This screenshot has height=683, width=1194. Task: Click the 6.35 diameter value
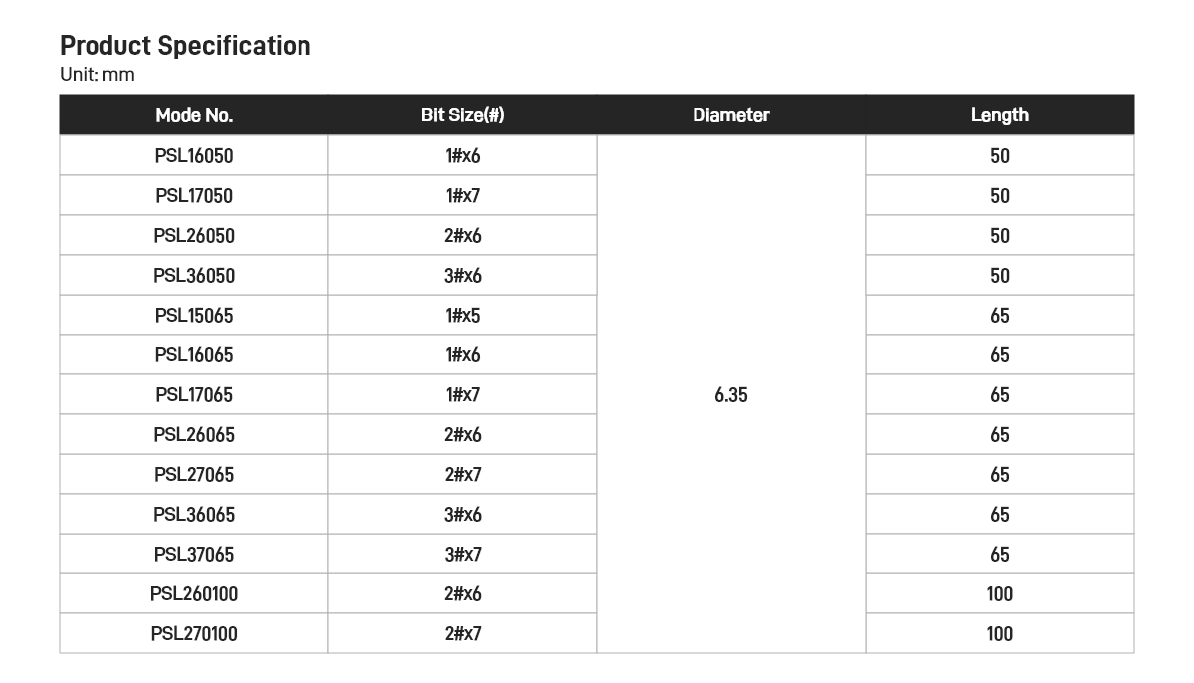tap(731, 395)
